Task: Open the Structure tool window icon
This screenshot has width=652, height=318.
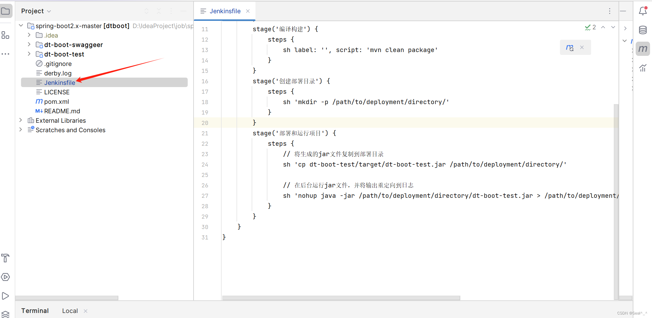Action: pyautogui.click(x=5, y=35)
